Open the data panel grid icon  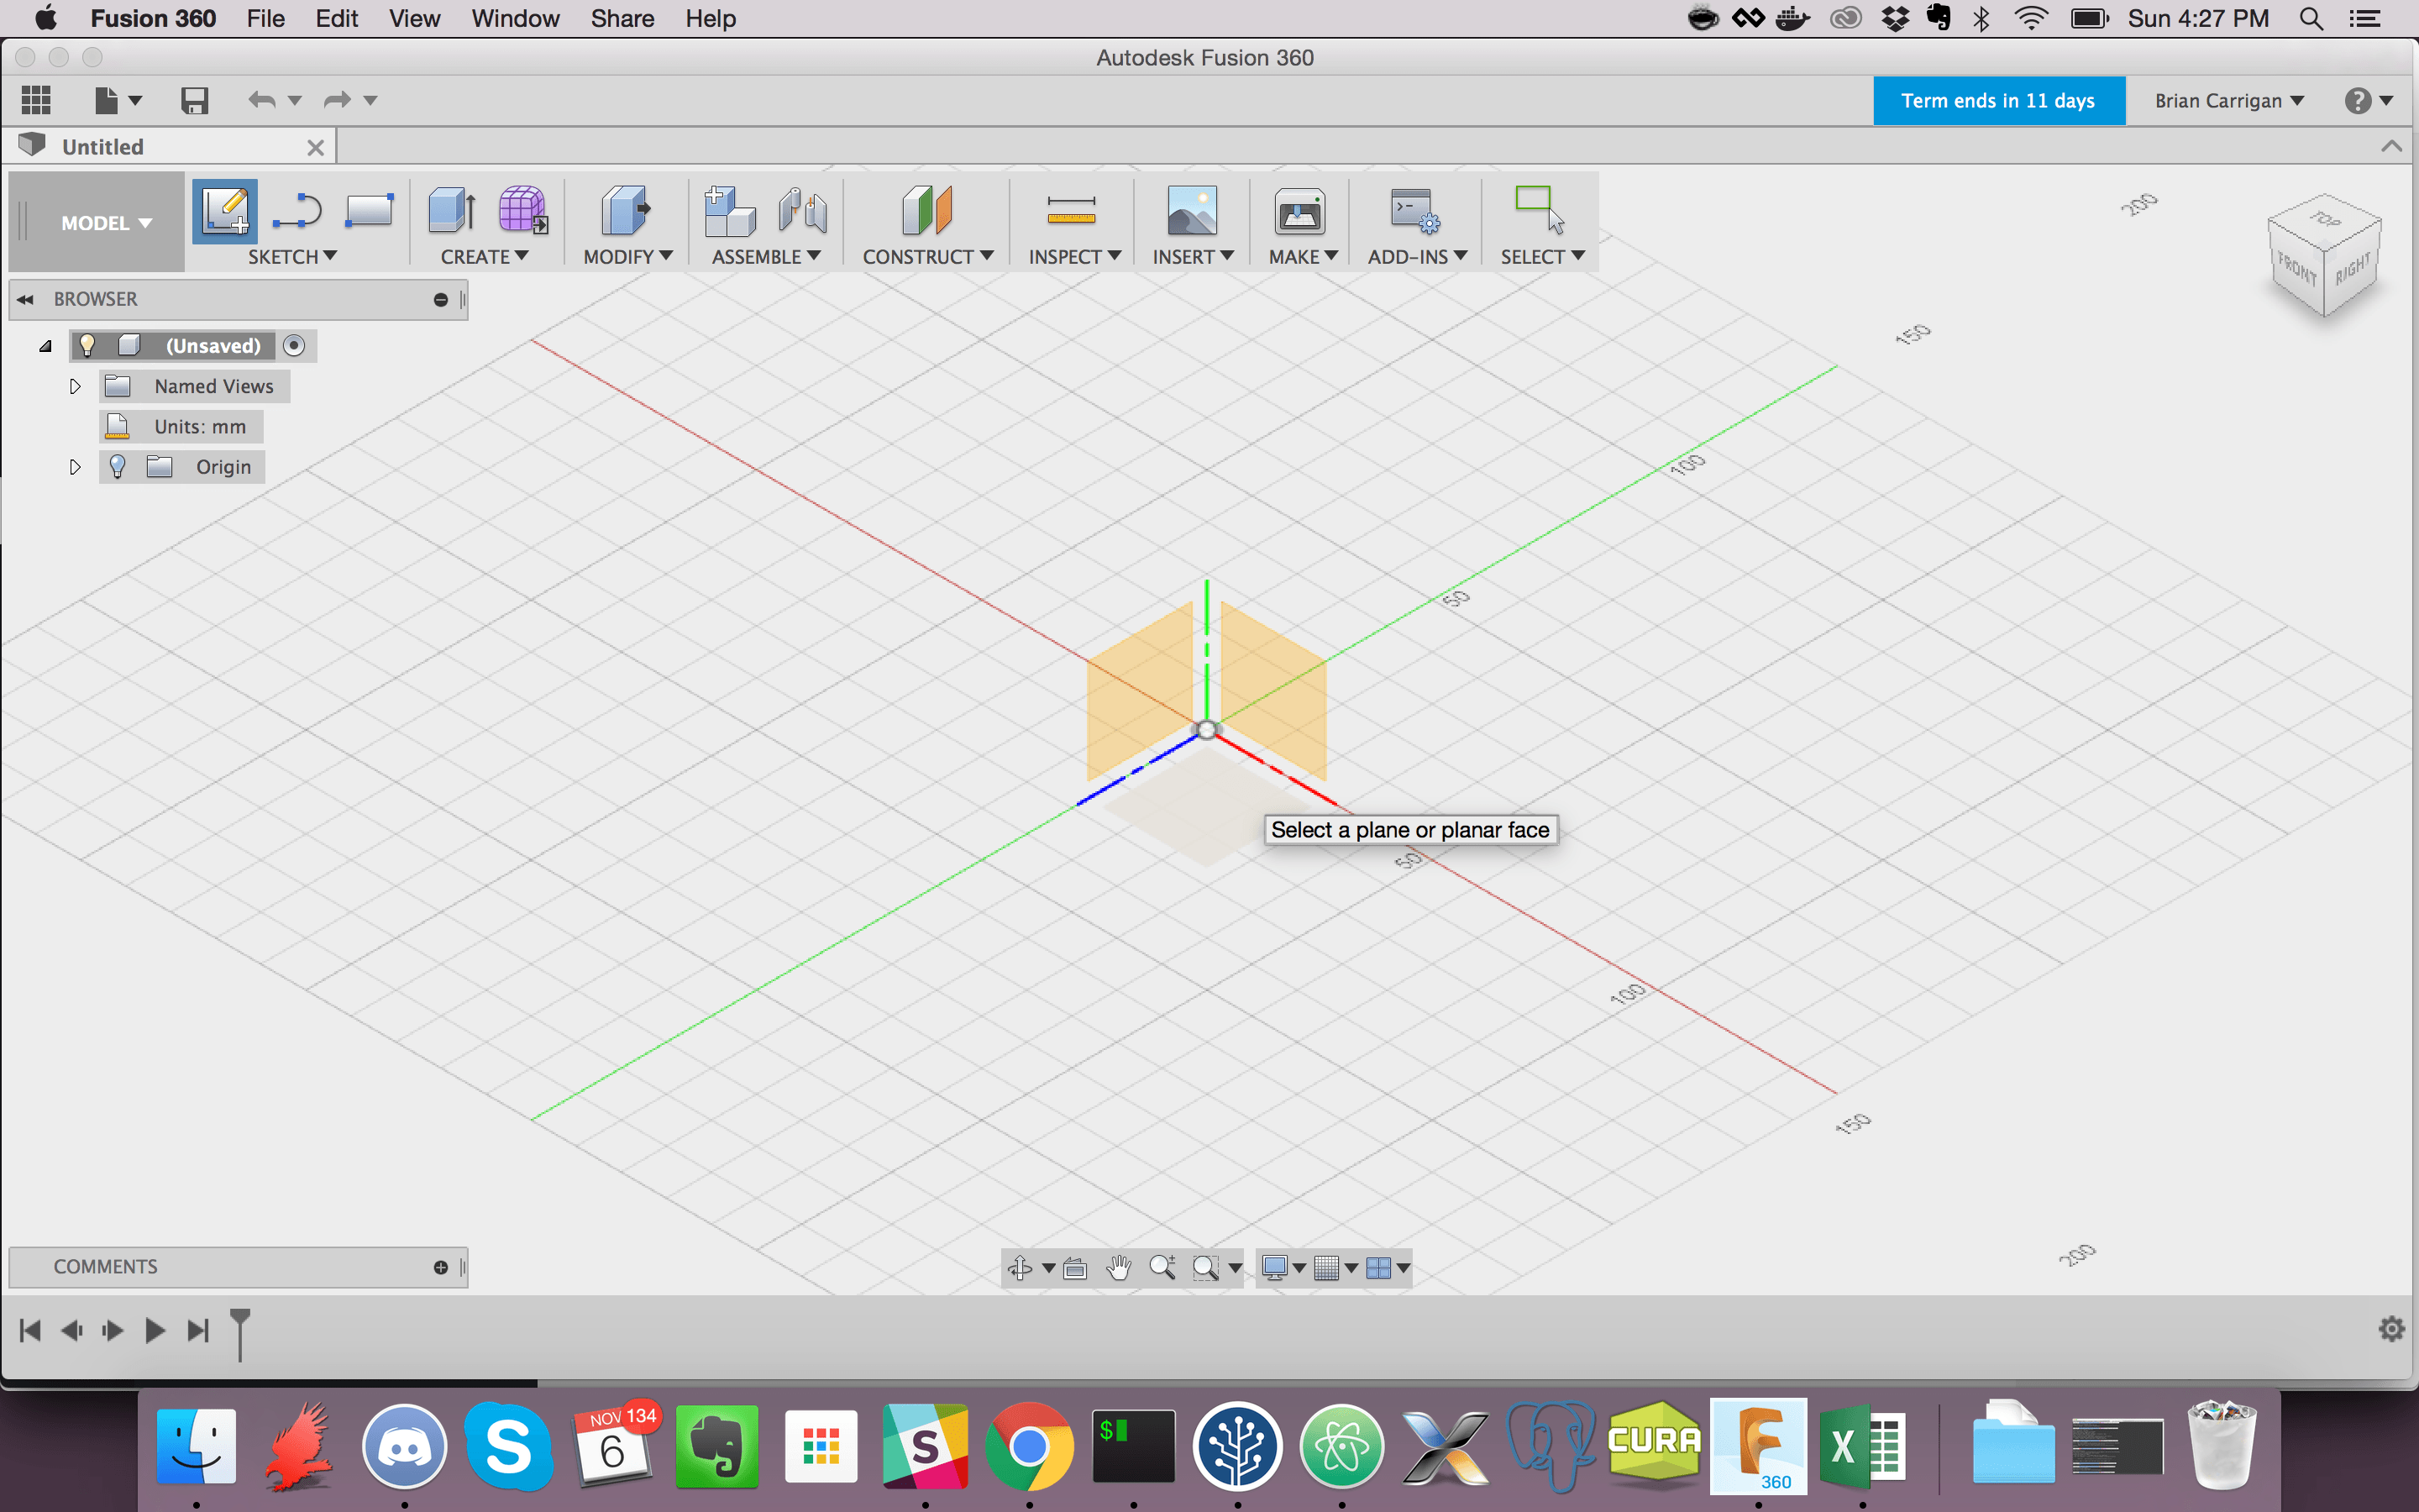point(36,100)
